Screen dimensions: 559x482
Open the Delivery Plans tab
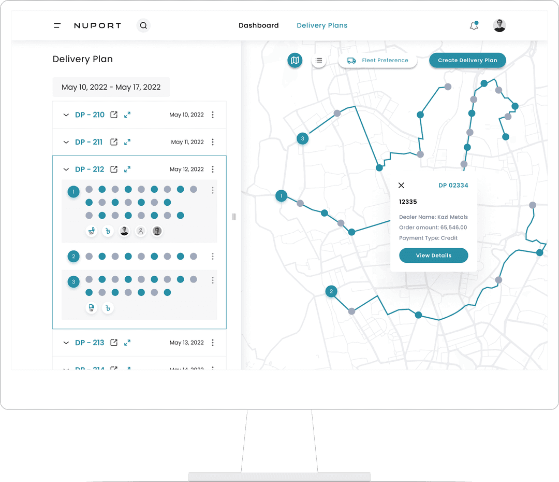click(322, 25)
